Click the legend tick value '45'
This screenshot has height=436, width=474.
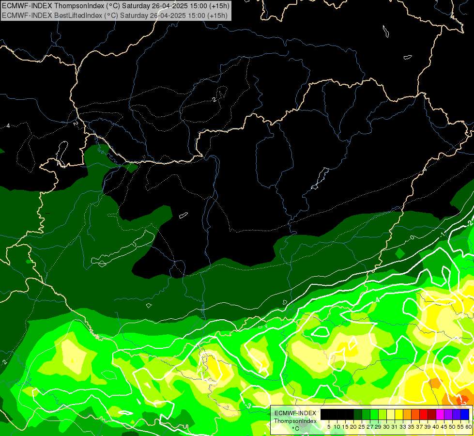(444, 427)
